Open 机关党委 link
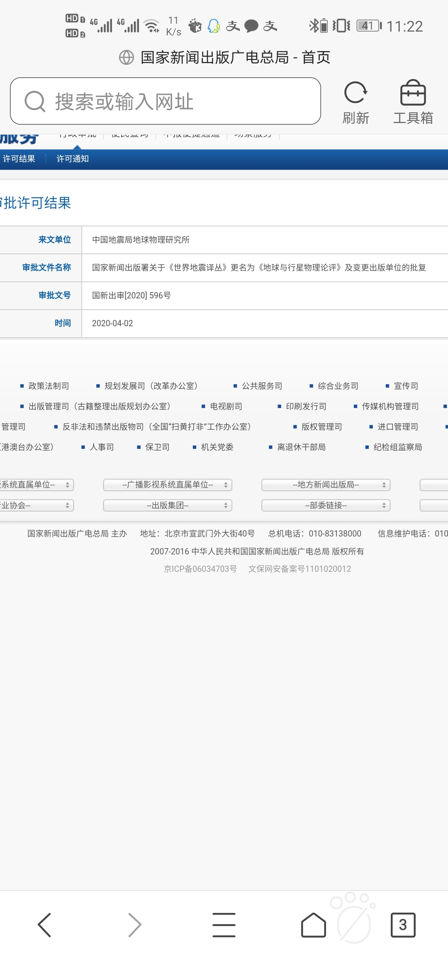This screenshot has height=960, width=448. [217, 447]
